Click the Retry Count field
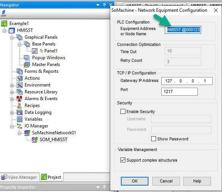 183,61
